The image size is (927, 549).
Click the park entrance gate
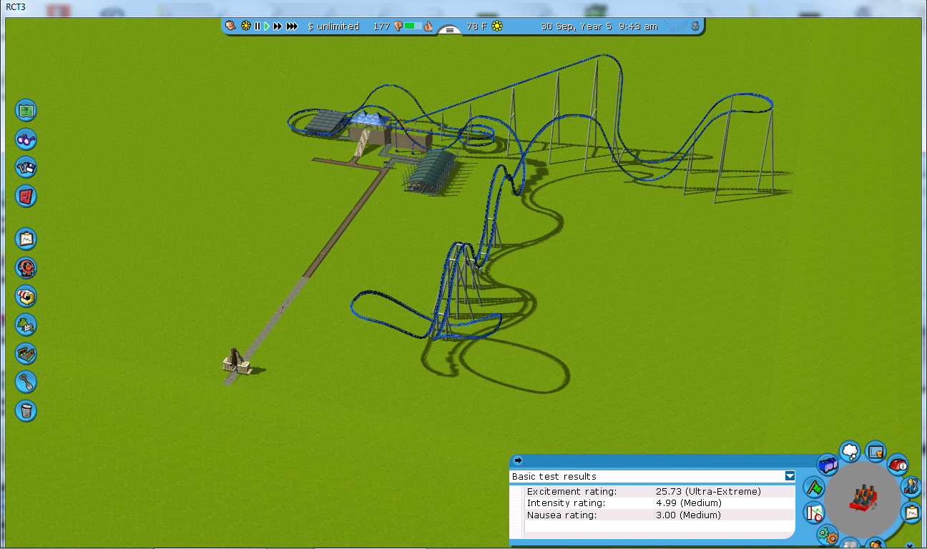tap(235, 361)
